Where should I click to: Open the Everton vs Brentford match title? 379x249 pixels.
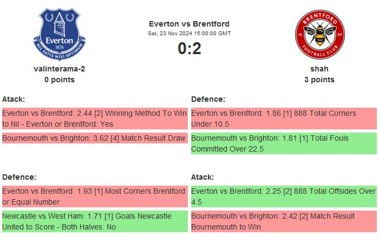[x=189, y=24]
